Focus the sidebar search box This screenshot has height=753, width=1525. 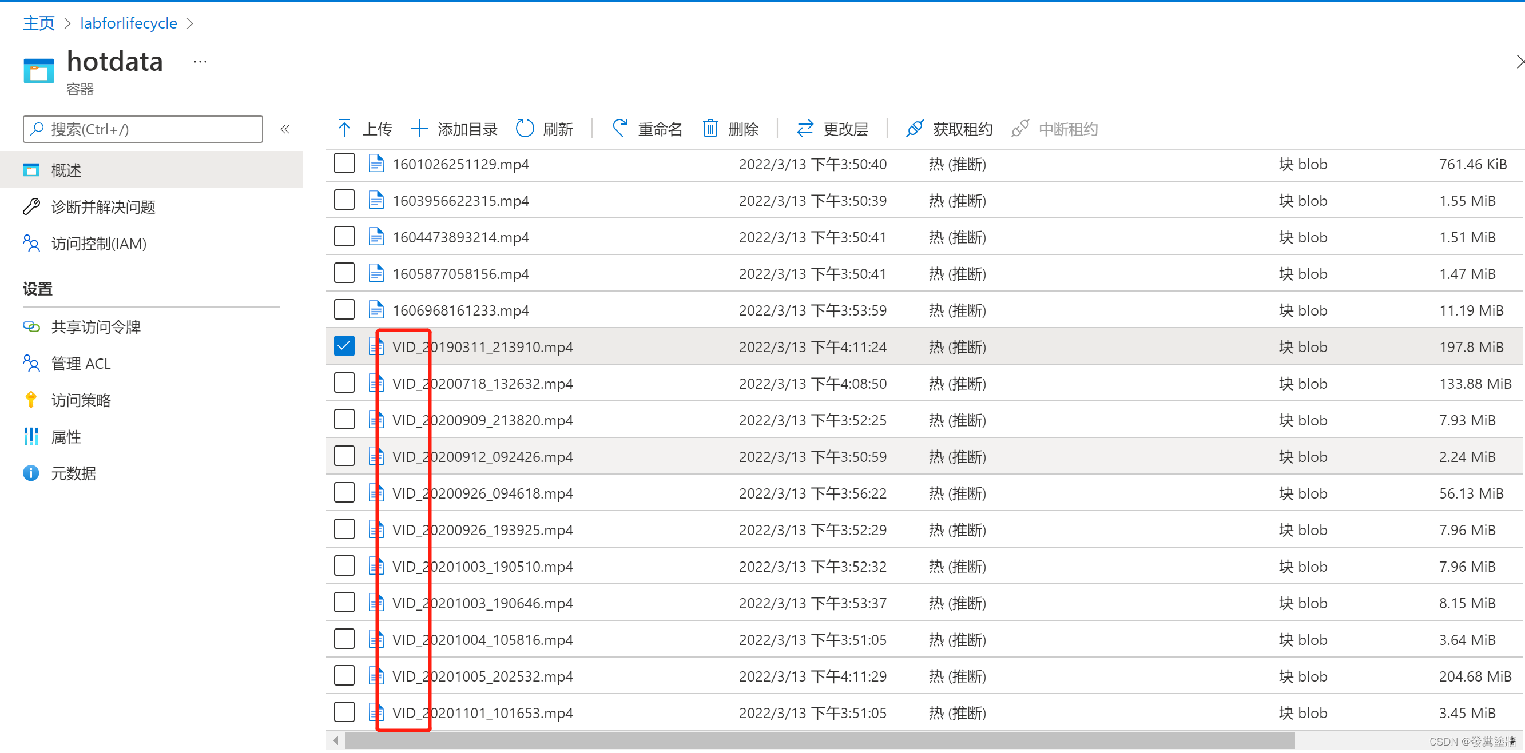142,129
